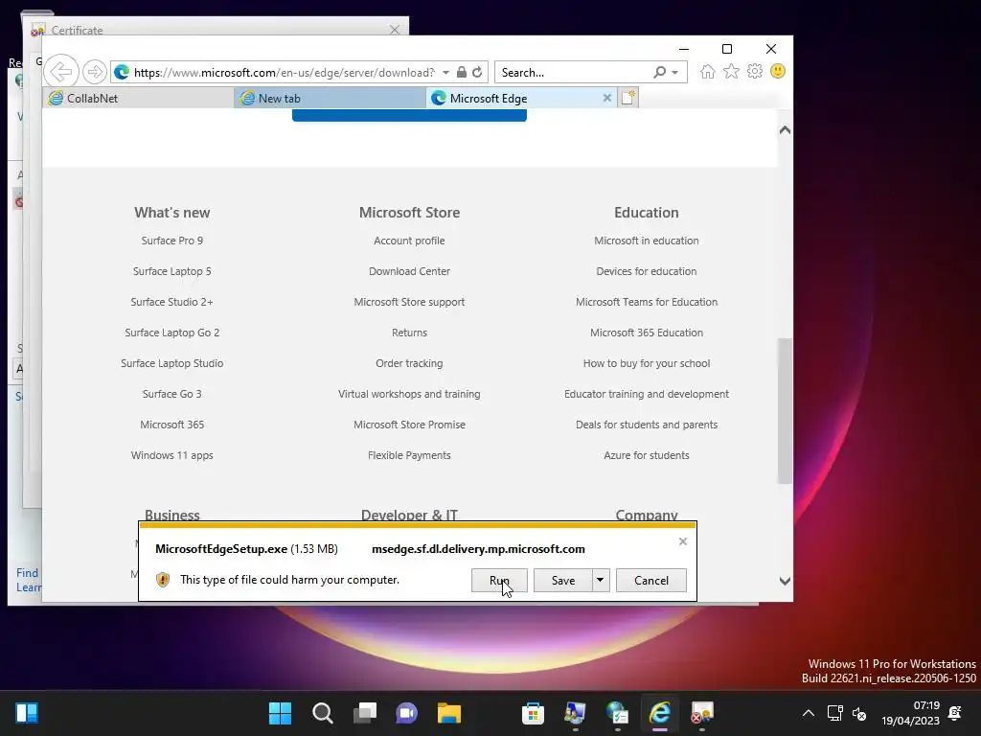Open Surface Pro 9 link
The height and width of the screenshot is (736, 981).
pyautogui.click(x=172, y=241)
